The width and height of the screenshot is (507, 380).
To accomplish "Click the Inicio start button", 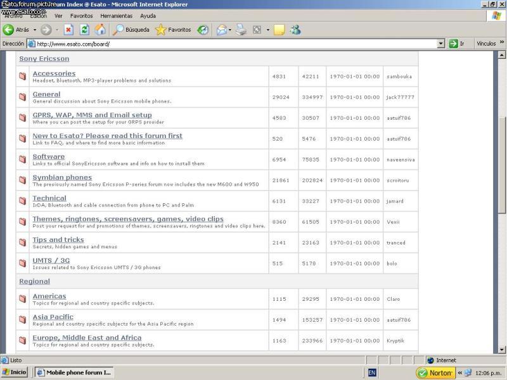I will click(14, 372).
